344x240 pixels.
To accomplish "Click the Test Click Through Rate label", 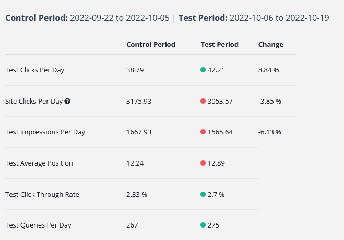I will [x=42, y=195].
